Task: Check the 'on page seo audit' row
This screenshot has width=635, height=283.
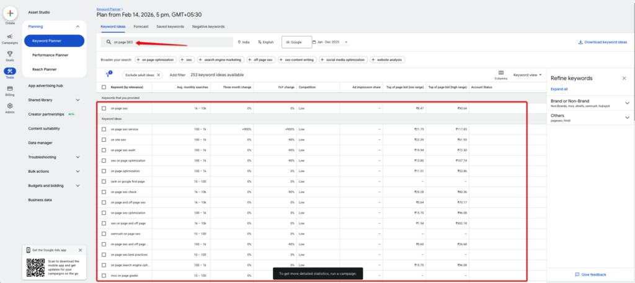Action: (104, 150)
